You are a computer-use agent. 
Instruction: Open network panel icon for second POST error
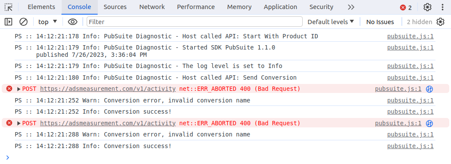(429, 124)
